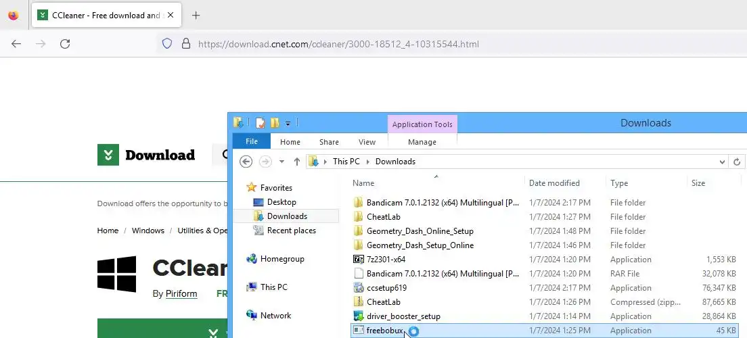Switch to the View ribbon tab
747x338 pixels.
pos(367,142)
